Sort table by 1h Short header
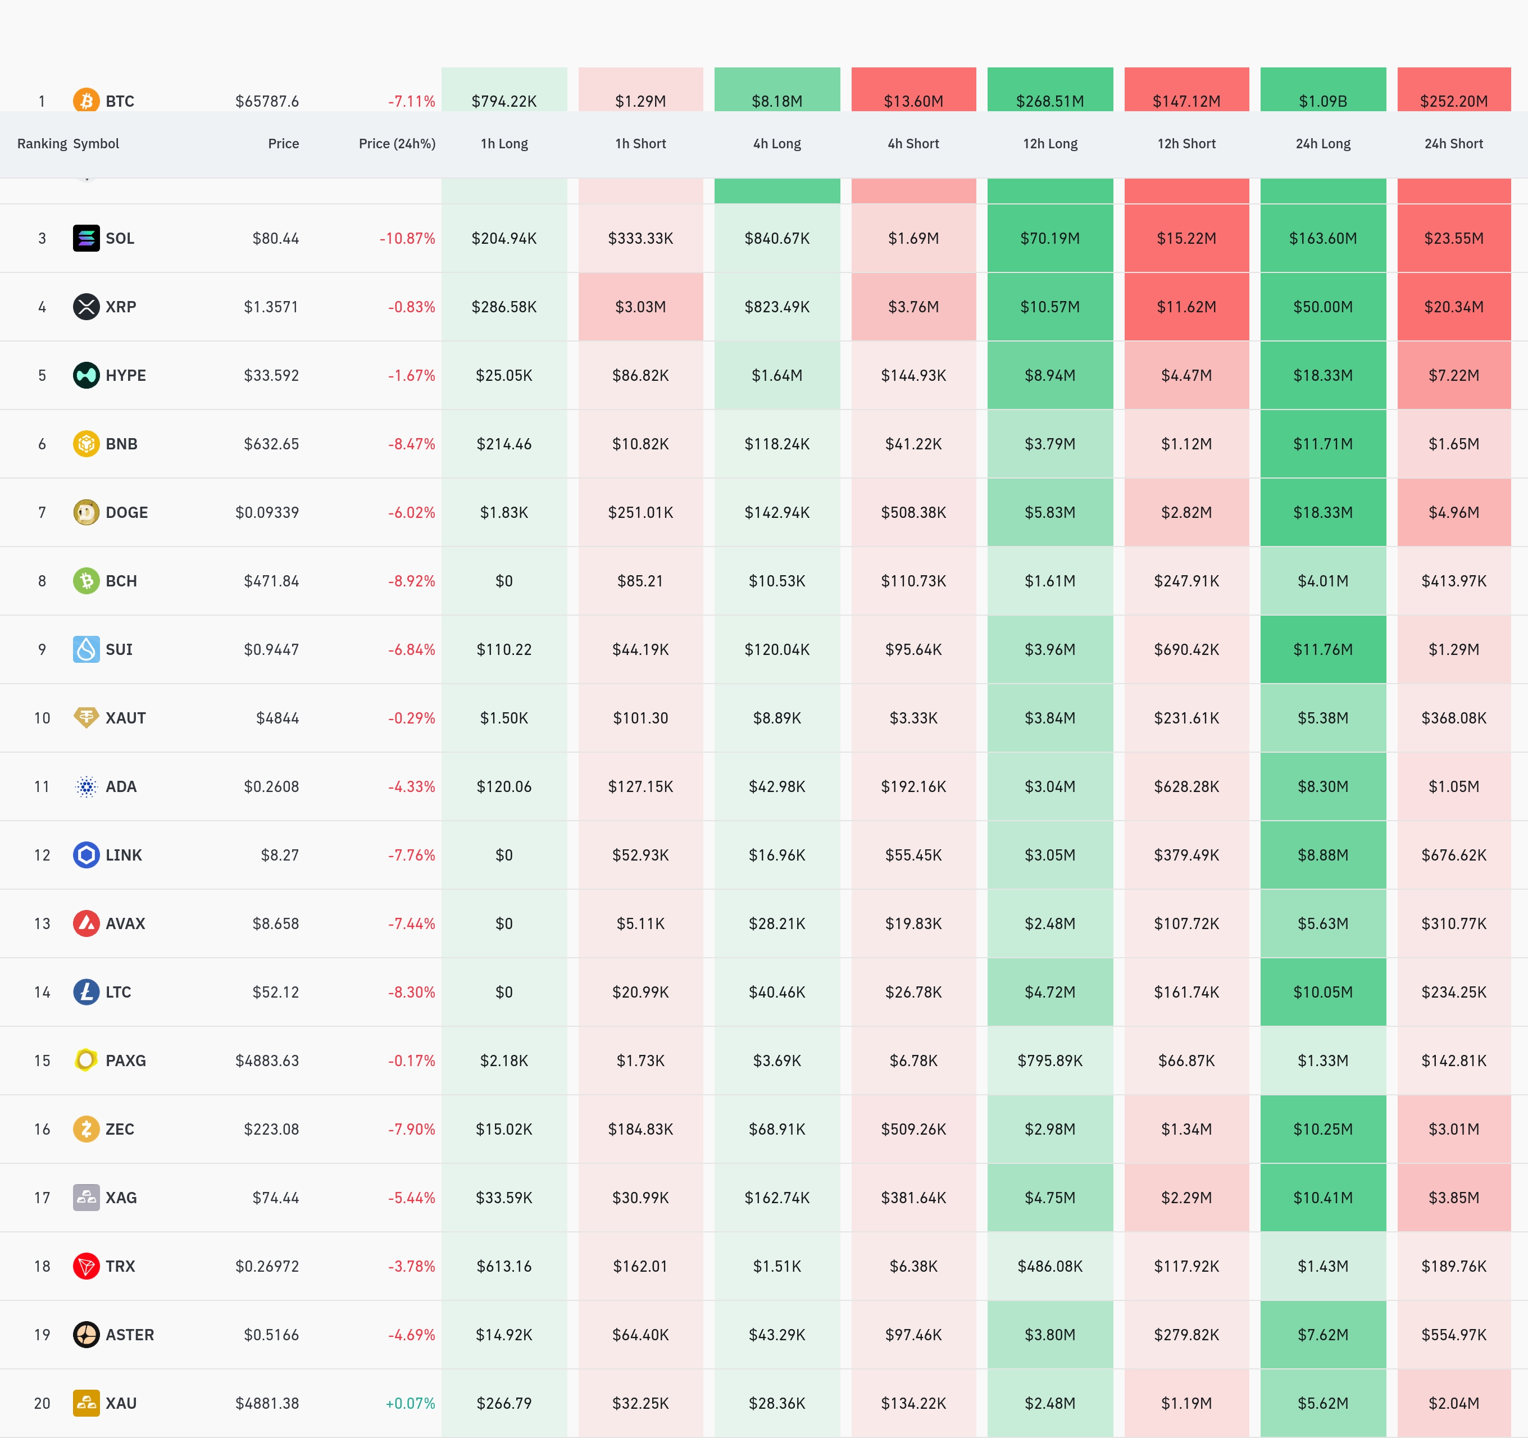 [640, 144]
